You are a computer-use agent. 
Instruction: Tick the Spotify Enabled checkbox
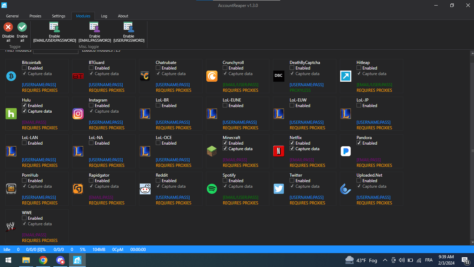click(225, 181)
